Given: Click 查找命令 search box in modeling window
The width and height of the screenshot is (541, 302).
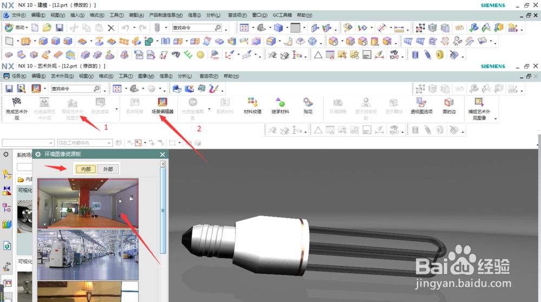Looking at the screenshot, I should (x=197, y=28).
